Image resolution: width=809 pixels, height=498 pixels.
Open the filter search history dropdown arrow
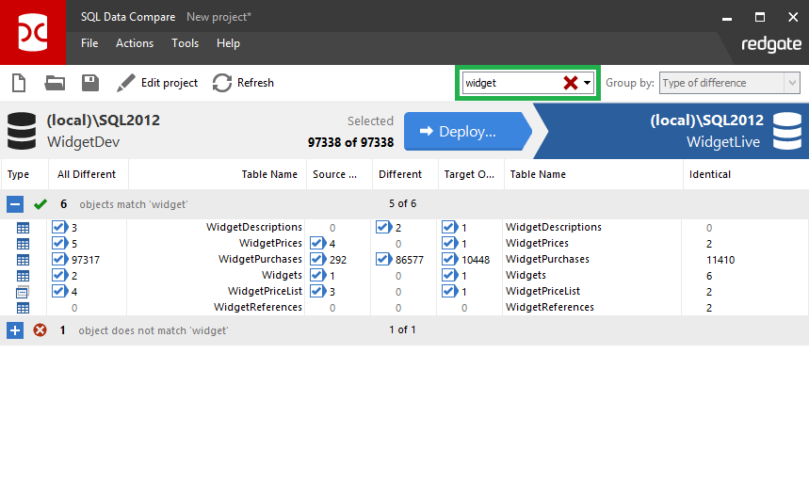(588, 83)
